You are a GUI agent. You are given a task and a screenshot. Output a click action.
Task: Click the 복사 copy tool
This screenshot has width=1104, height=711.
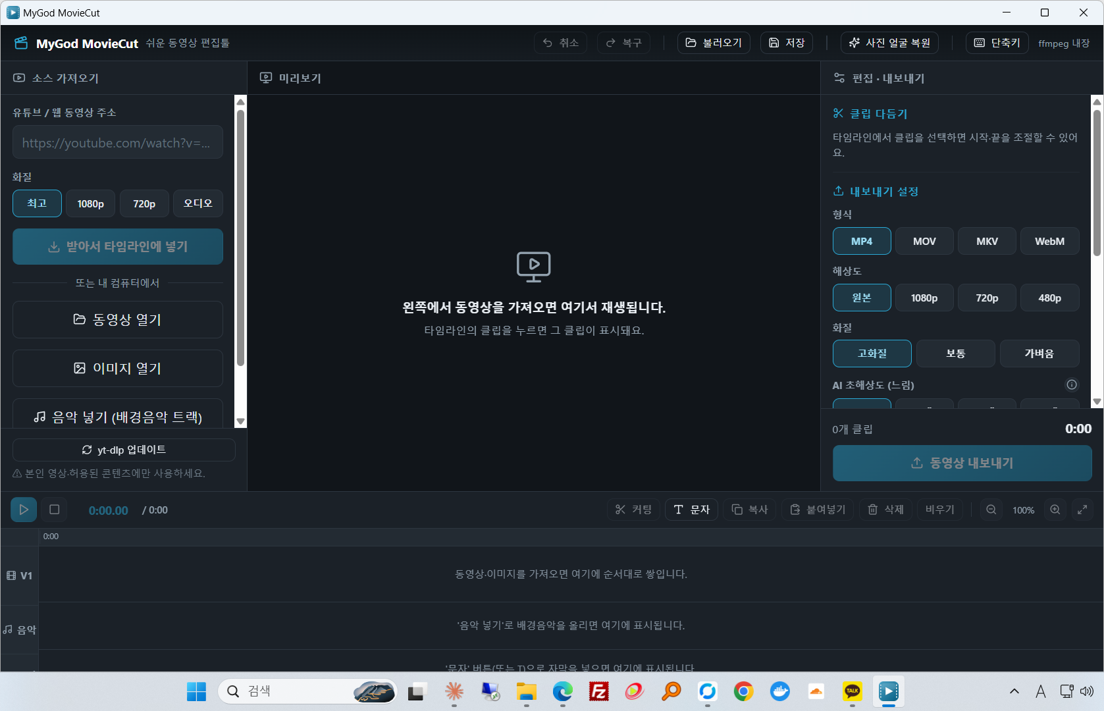tap(750, 510)
